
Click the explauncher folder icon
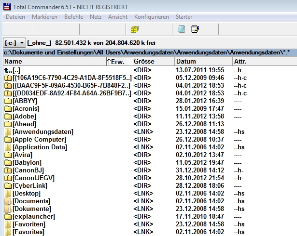point(8,217)
